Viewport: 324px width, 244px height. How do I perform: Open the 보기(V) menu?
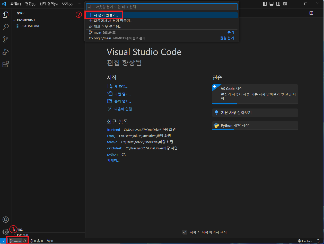(x=67, y=4)
